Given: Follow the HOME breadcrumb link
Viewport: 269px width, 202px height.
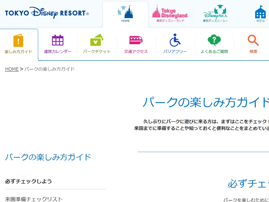Looking at the screenshot, I should coord(12,69).
